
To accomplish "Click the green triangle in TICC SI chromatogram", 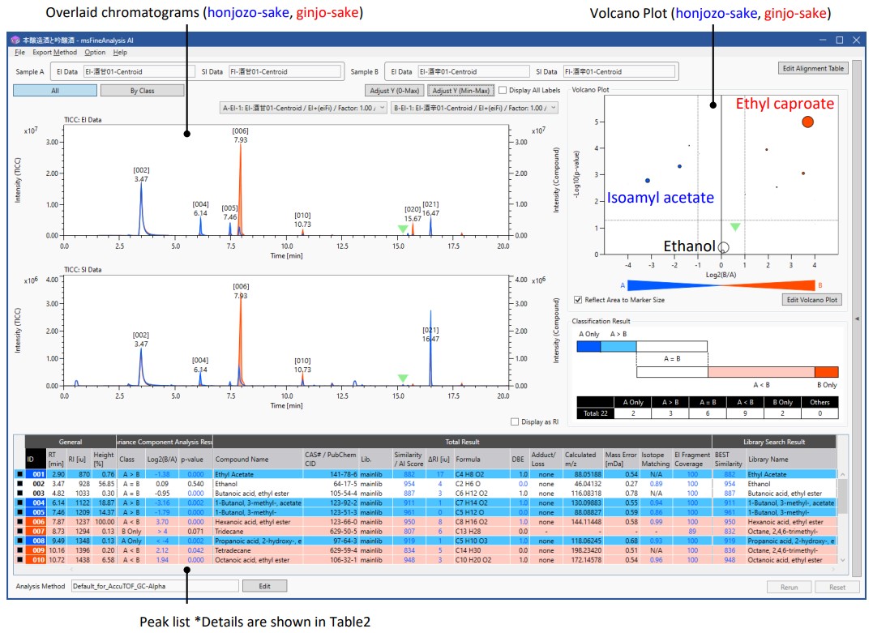I will (403, 379).
